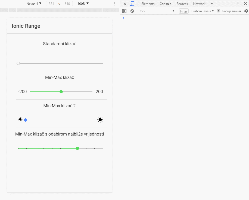Open device toolbar more options menu
Viewport: 249px width, 200px height.
tap(115, 4)
